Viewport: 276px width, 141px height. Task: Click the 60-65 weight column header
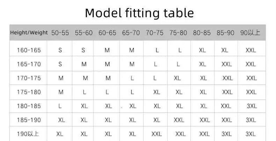point(107,33)
